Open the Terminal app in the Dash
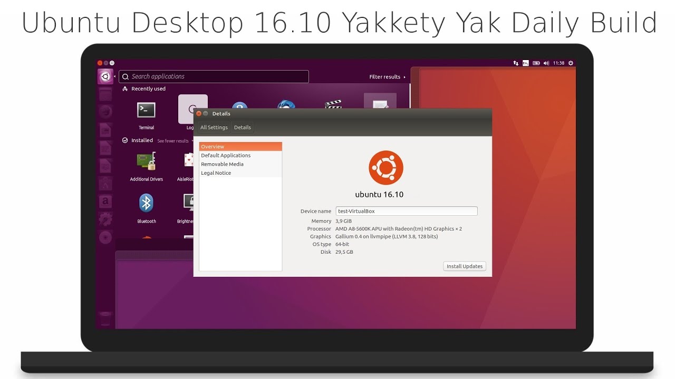The image size is (675, 379). [146, 110]
